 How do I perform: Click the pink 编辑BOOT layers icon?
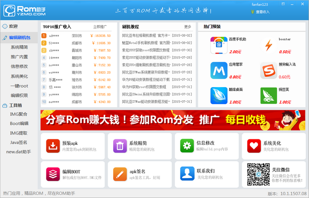pos(53,173)
